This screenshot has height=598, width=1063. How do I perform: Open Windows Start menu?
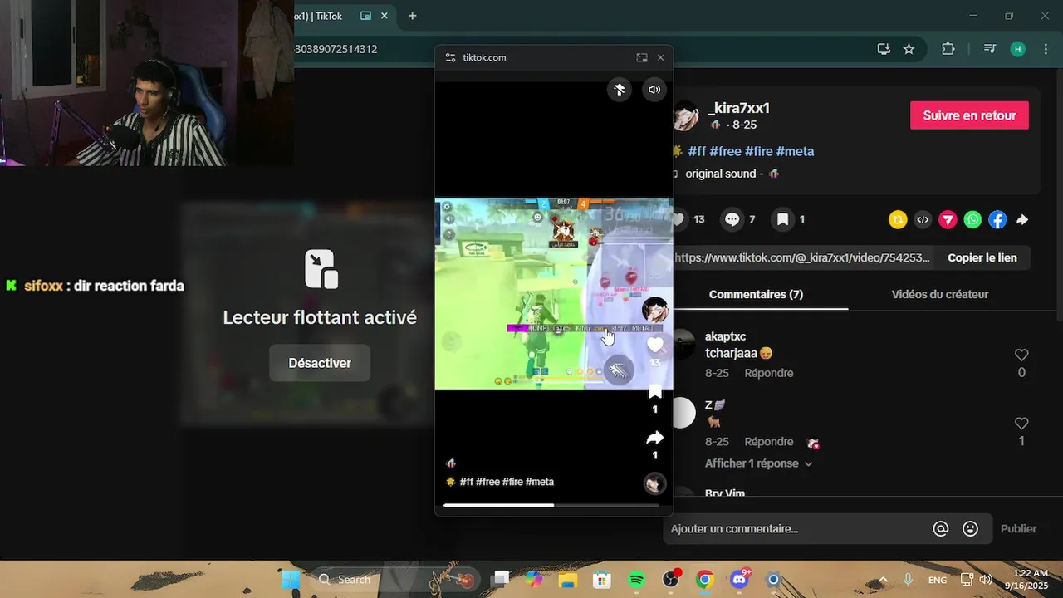(291, 580)
